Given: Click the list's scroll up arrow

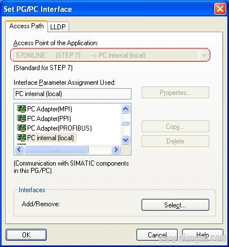Looking at the screenshot, I should (x=125, y=109).
